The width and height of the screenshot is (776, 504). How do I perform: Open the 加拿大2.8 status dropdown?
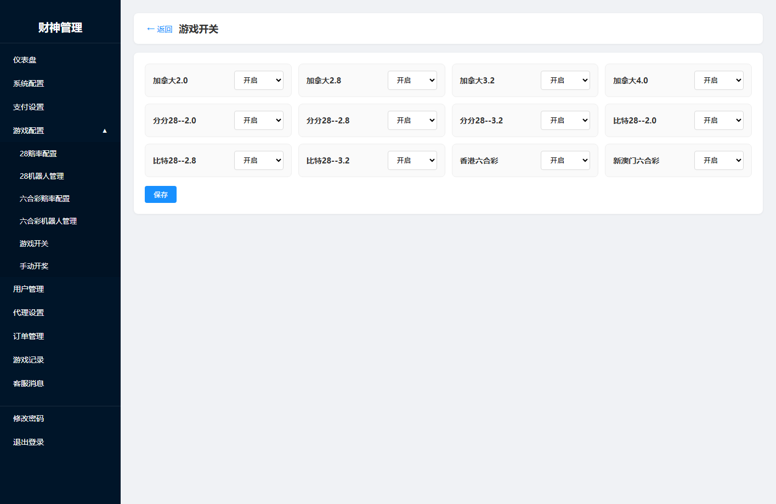click(412, 80)
